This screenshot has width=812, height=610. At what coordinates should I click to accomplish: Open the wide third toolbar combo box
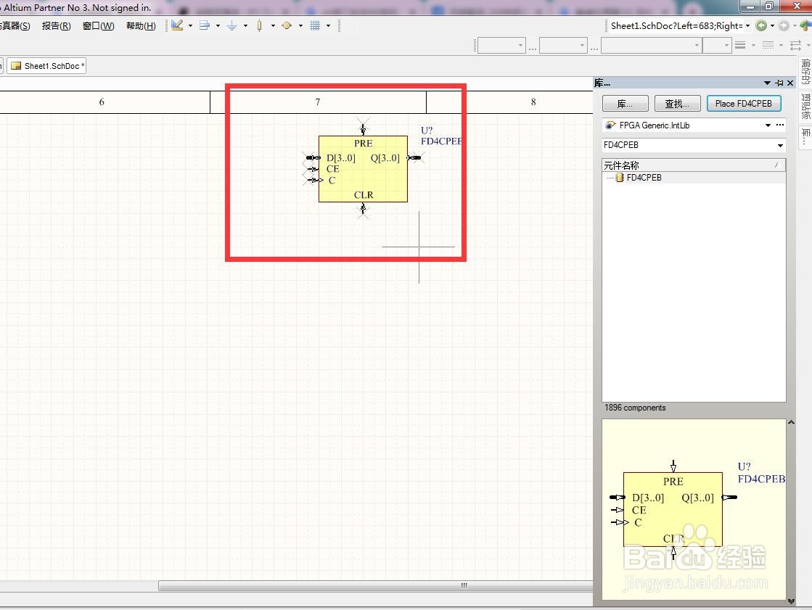click(x=697, y=46)
